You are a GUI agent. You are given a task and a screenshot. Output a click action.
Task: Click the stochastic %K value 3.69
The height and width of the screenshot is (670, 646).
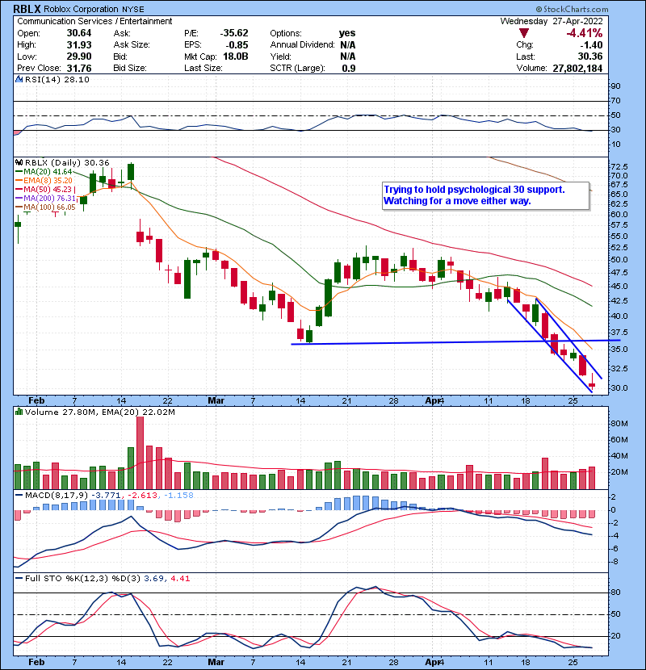pos(154,579)
